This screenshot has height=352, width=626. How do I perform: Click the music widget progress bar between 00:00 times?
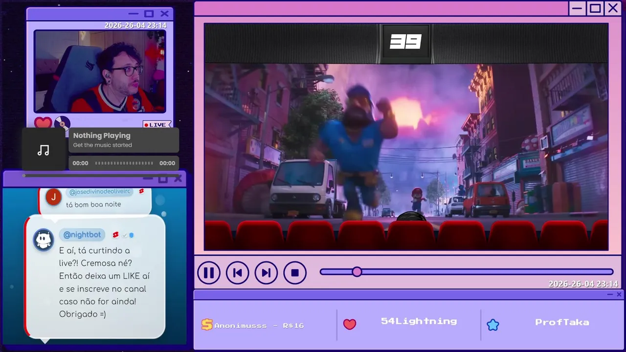tap(124, 163)
